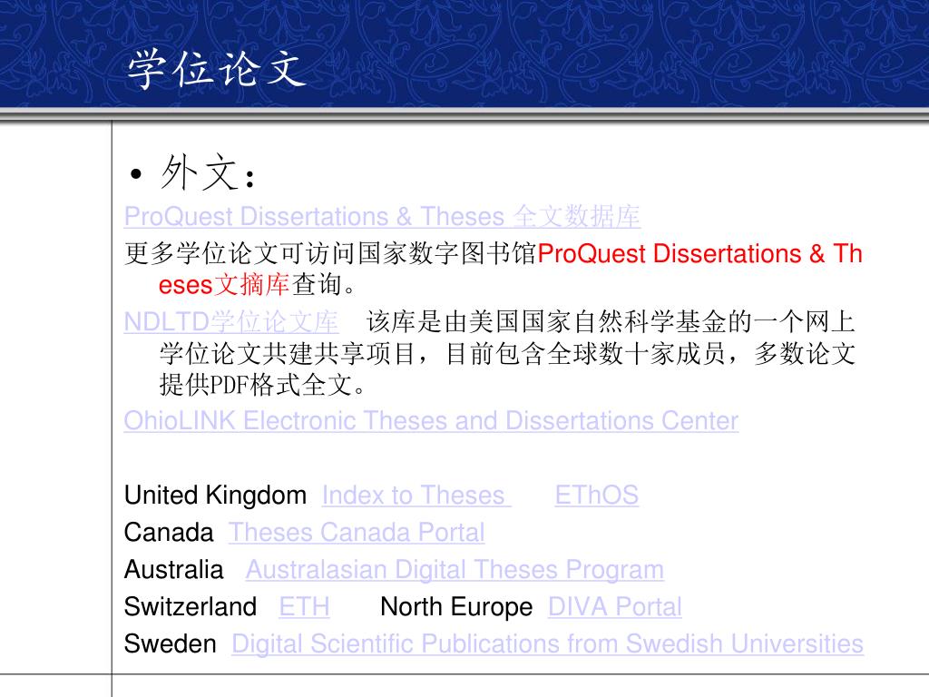Click the line 学位论文共建共享项目，目前包含全球数十家成员
929x697 pixels.
[x=443, y=354]
